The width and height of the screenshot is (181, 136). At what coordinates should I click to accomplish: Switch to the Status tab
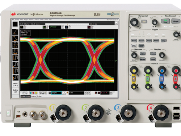coord(33,96)
